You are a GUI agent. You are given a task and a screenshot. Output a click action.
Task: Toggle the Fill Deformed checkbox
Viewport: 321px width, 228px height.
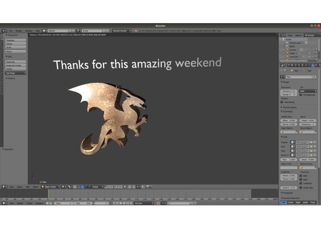(301, 95)
